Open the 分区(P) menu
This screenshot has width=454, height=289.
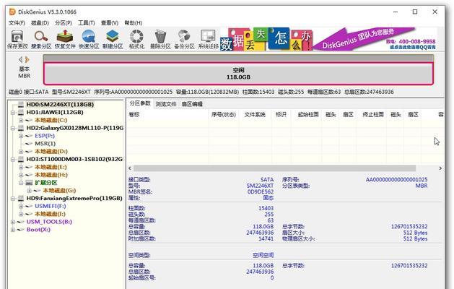(x=64, y=23)
